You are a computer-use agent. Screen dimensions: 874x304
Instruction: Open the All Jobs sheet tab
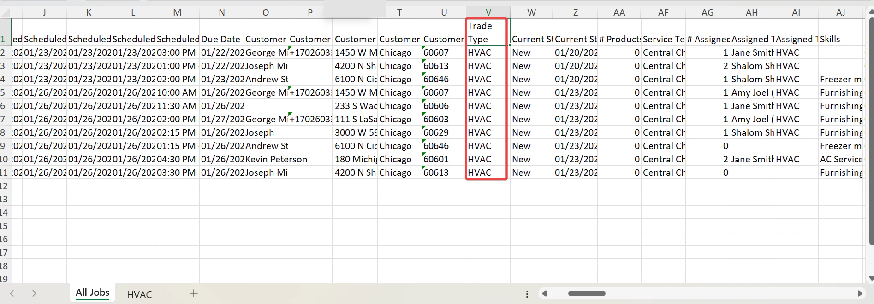point(92,293)
